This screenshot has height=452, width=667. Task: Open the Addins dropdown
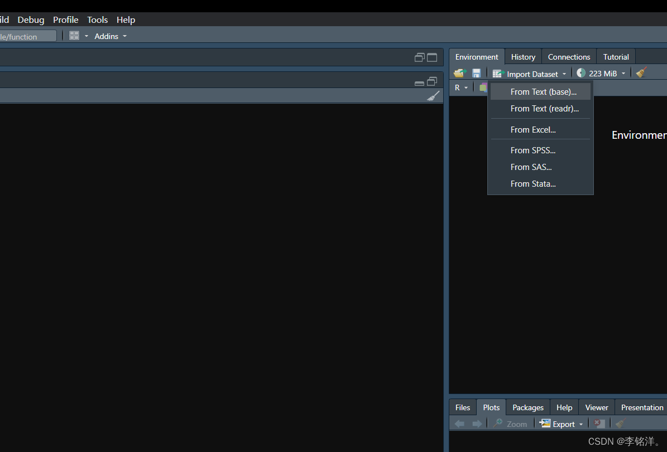point(110,36)
